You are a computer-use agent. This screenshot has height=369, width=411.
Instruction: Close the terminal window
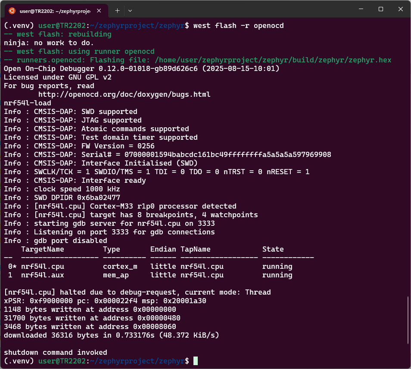tap(400, 9)
